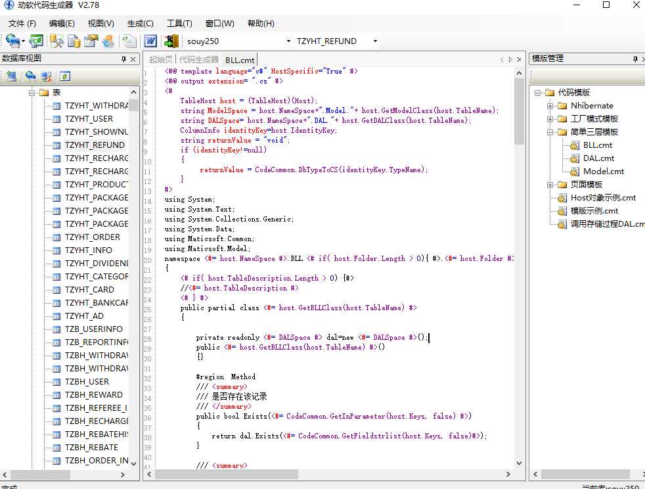Open the souy250 database dropdown
The height and width of the screenshot is (489, 645).
288,41
